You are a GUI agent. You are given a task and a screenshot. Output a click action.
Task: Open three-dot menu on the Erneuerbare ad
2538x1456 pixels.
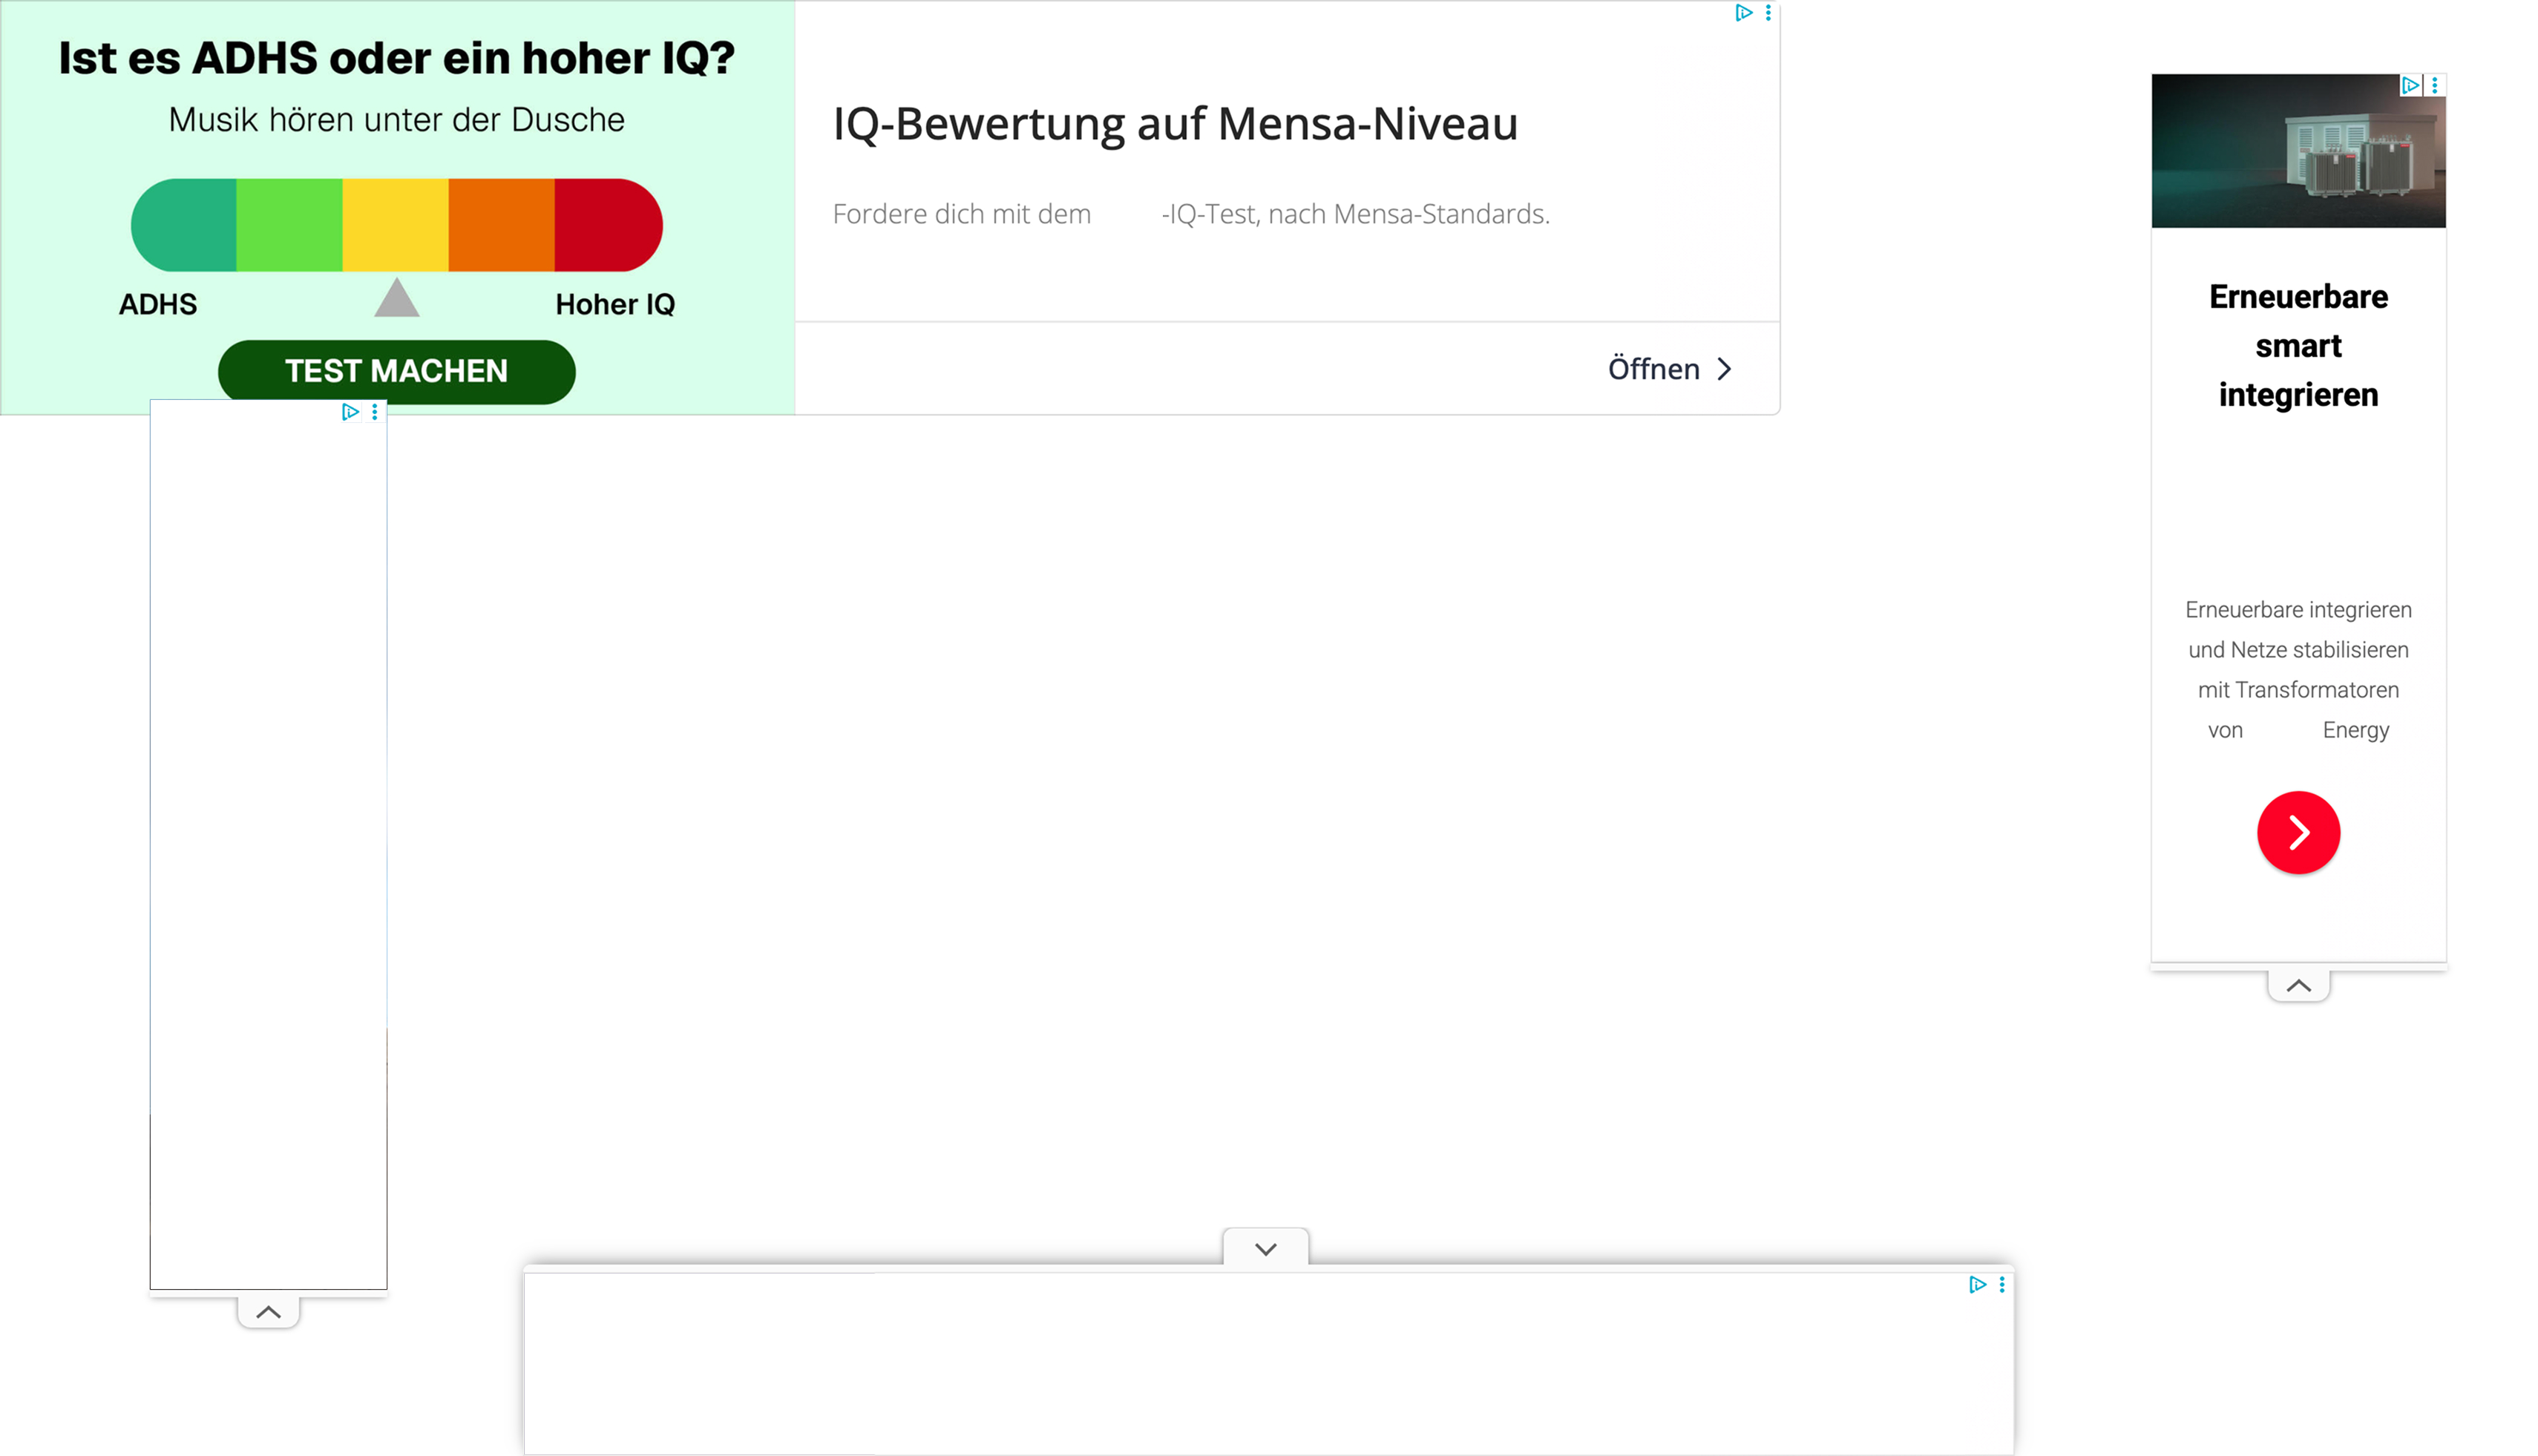pyautogui.click(x=2435, y=86)
